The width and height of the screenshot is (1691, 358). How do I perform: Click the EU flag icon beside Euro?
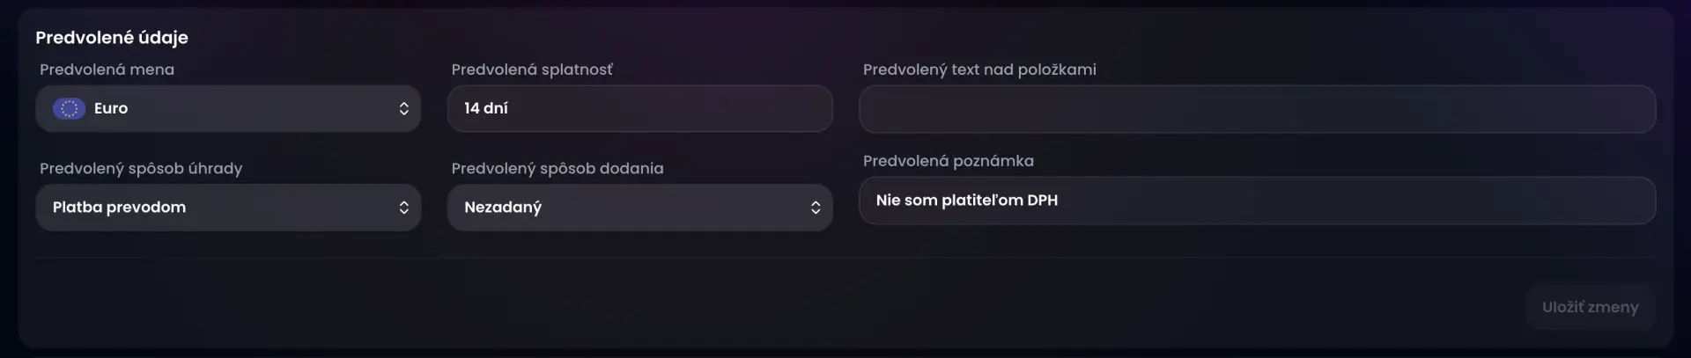click(69, 108)
